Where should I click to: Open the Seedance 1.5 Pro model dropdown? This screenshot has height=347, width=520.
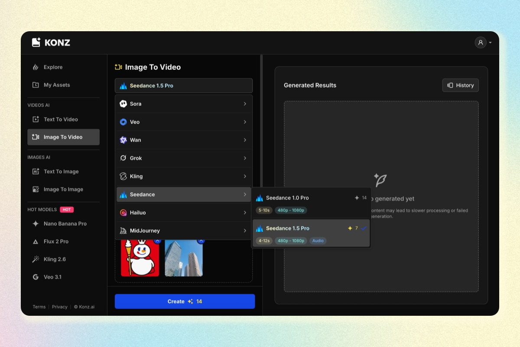(184, 85)
